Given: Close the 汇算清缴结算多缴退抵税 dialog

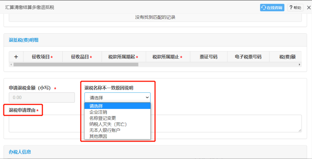Looking at the screenshot, I should click(309, 8).
